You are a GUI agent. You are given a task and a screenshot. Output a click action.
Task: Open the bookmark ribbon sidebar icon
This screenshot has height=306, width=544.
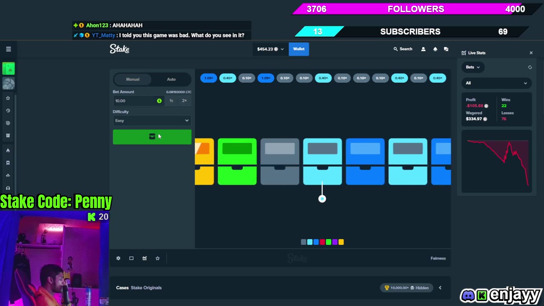click(x=8, y=163)
